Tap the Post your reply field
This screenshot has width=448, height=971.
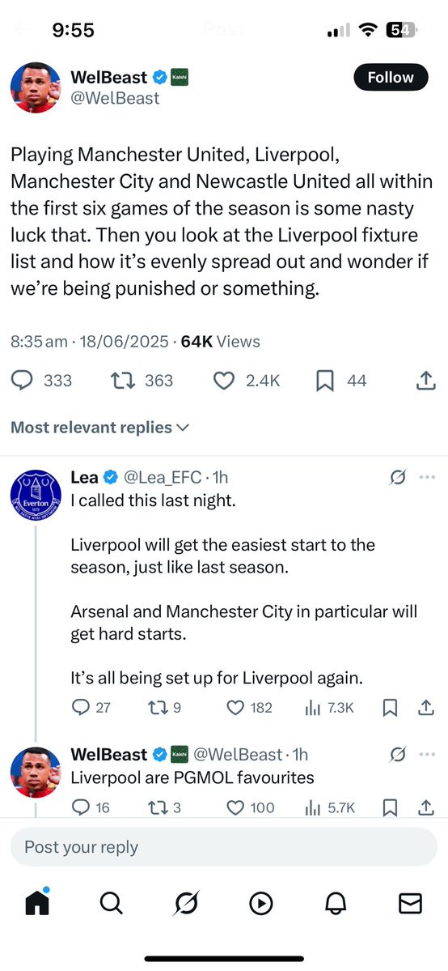click(x=224, y=846)
